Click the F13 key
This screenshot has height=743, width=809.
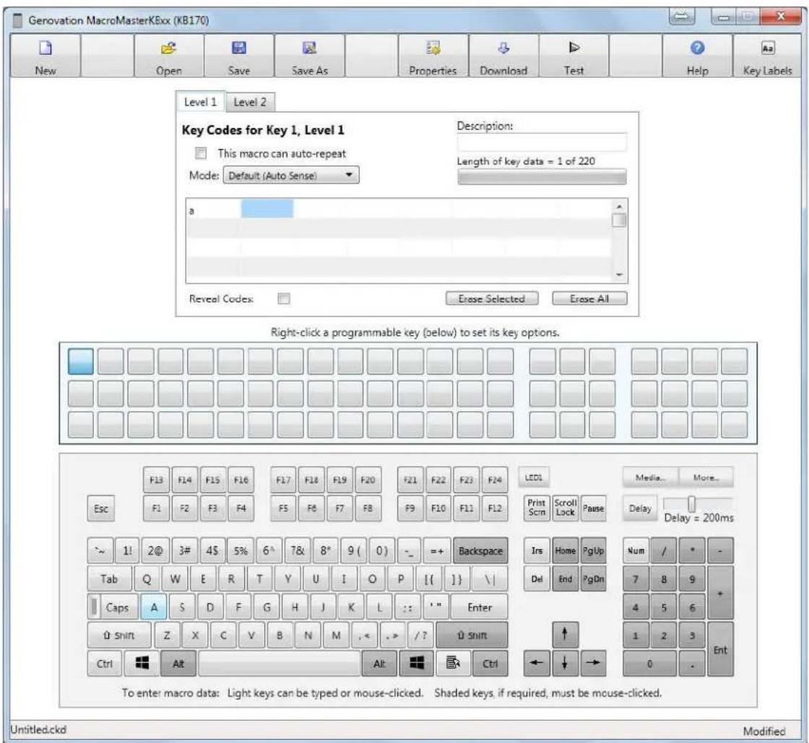[156, 479]
